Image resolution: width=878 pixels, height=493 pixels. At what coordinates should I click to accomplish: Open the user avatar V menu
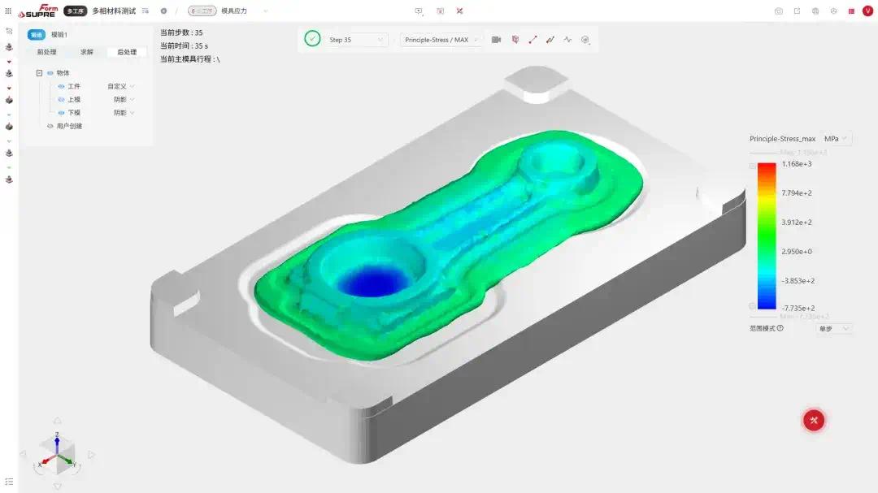point(867,11)
